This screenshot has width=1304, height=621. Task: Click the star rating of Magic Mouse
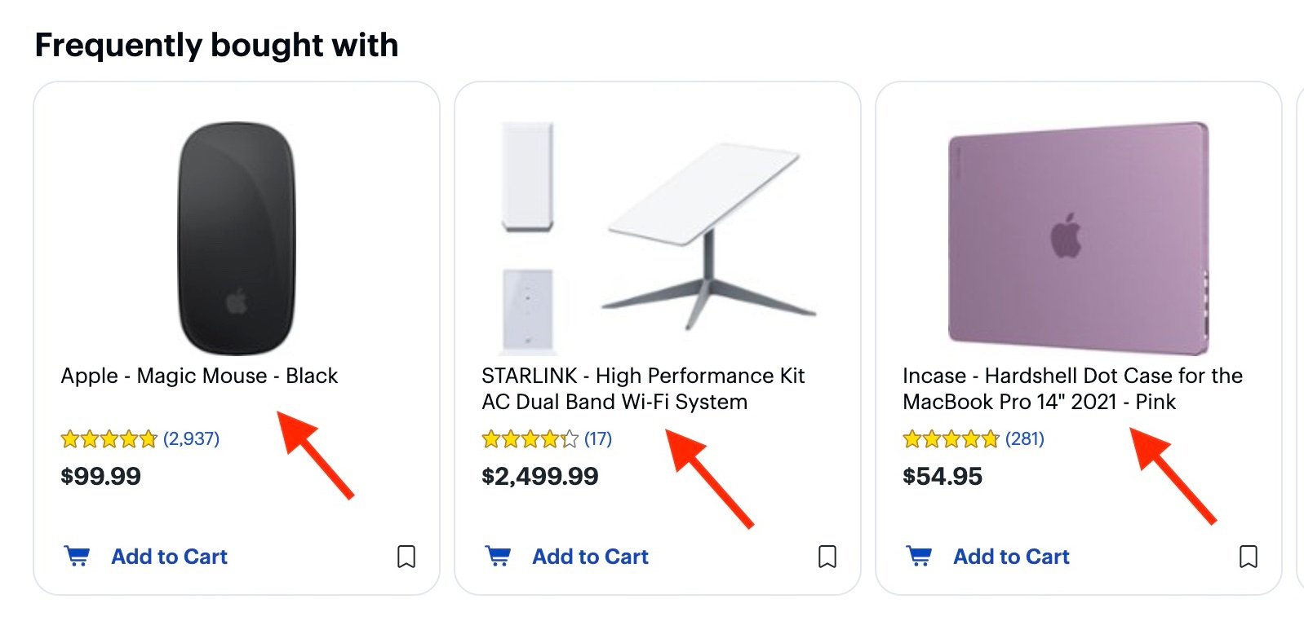click(109, 440)
